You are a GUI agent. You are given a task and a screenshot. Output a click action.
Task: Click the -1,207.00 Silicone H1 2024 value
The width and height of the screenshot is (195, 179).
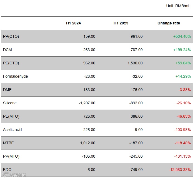(x=87, y=103)
